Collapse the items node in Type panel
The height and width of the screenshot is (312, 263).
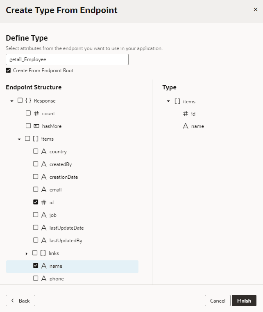pos(168,102)
